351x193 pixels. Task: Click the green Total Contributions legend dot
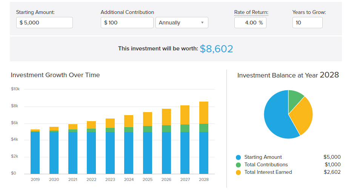(x=238, y=165)
